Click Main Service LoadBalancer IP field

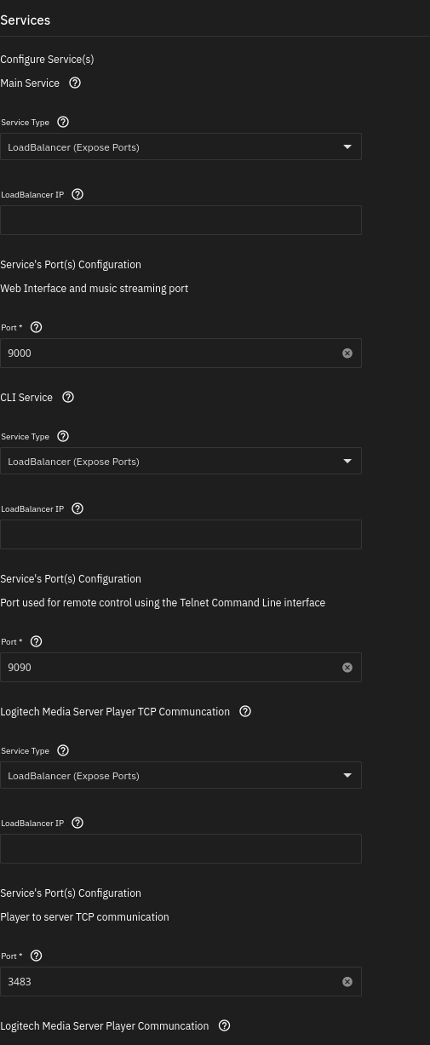(181, 220)
